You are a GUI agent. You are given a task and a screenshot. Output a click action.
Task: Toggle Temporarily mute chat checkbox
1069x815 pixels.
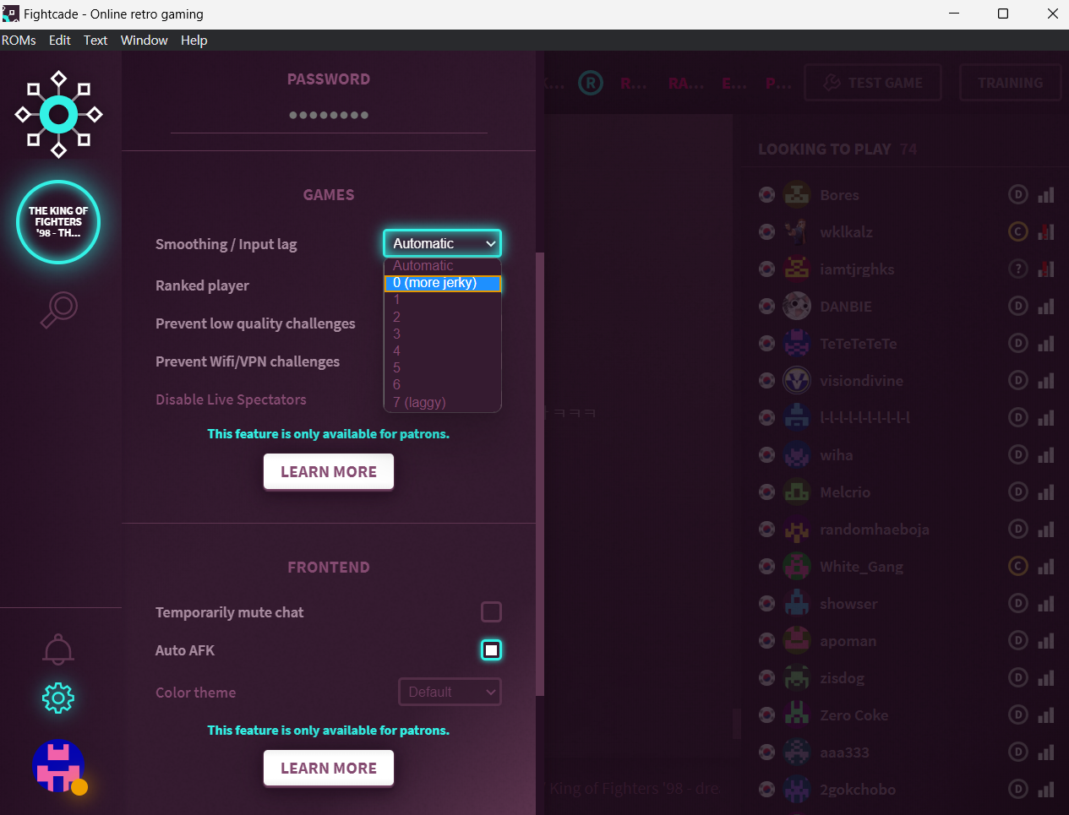(491, 611)
